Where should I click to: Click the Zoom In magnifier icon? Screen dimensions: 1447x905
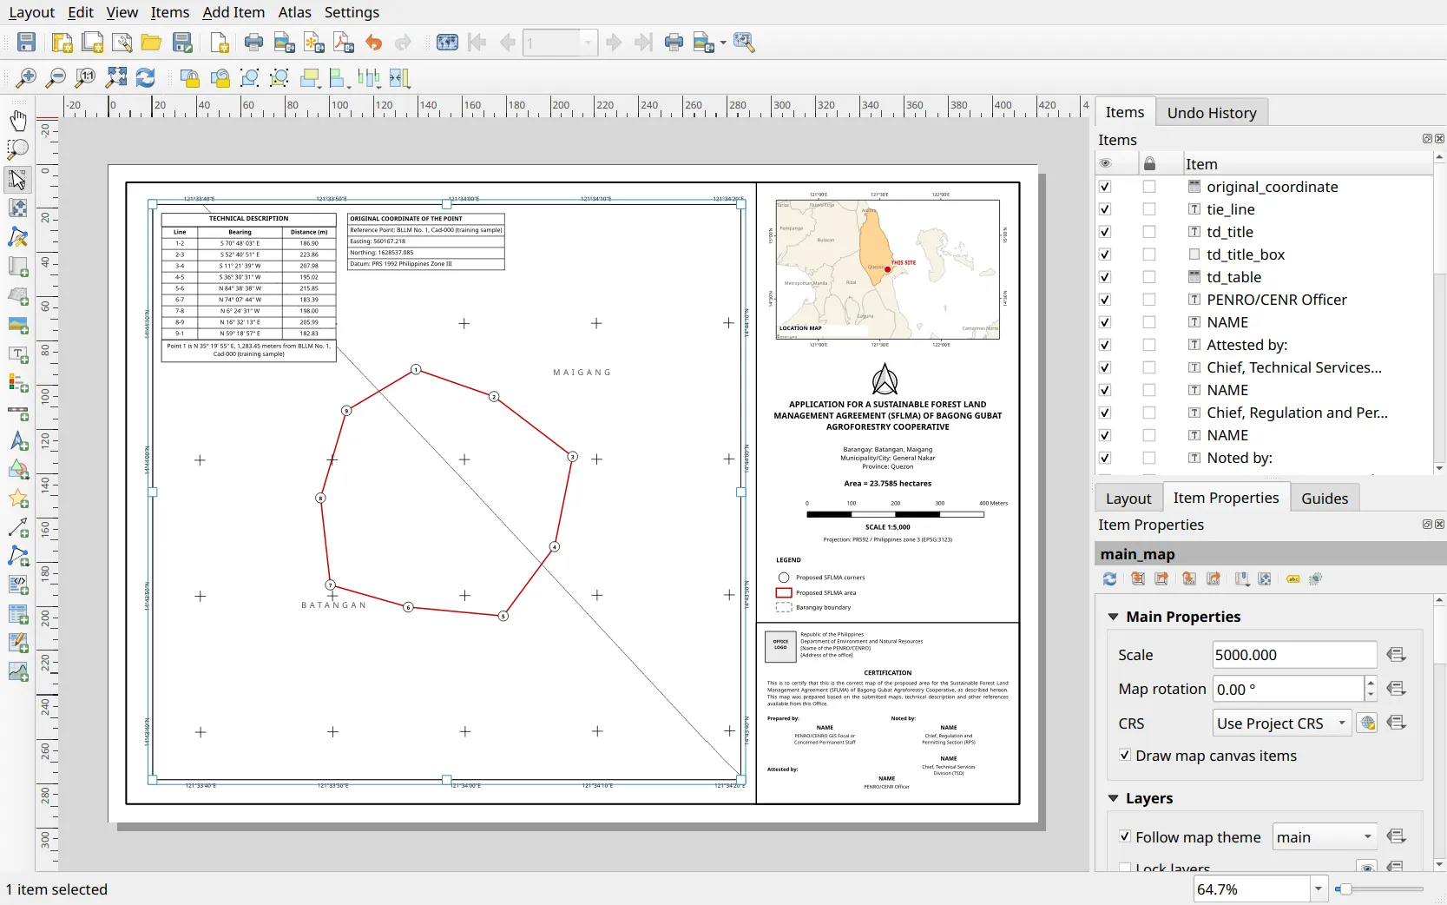26,78
